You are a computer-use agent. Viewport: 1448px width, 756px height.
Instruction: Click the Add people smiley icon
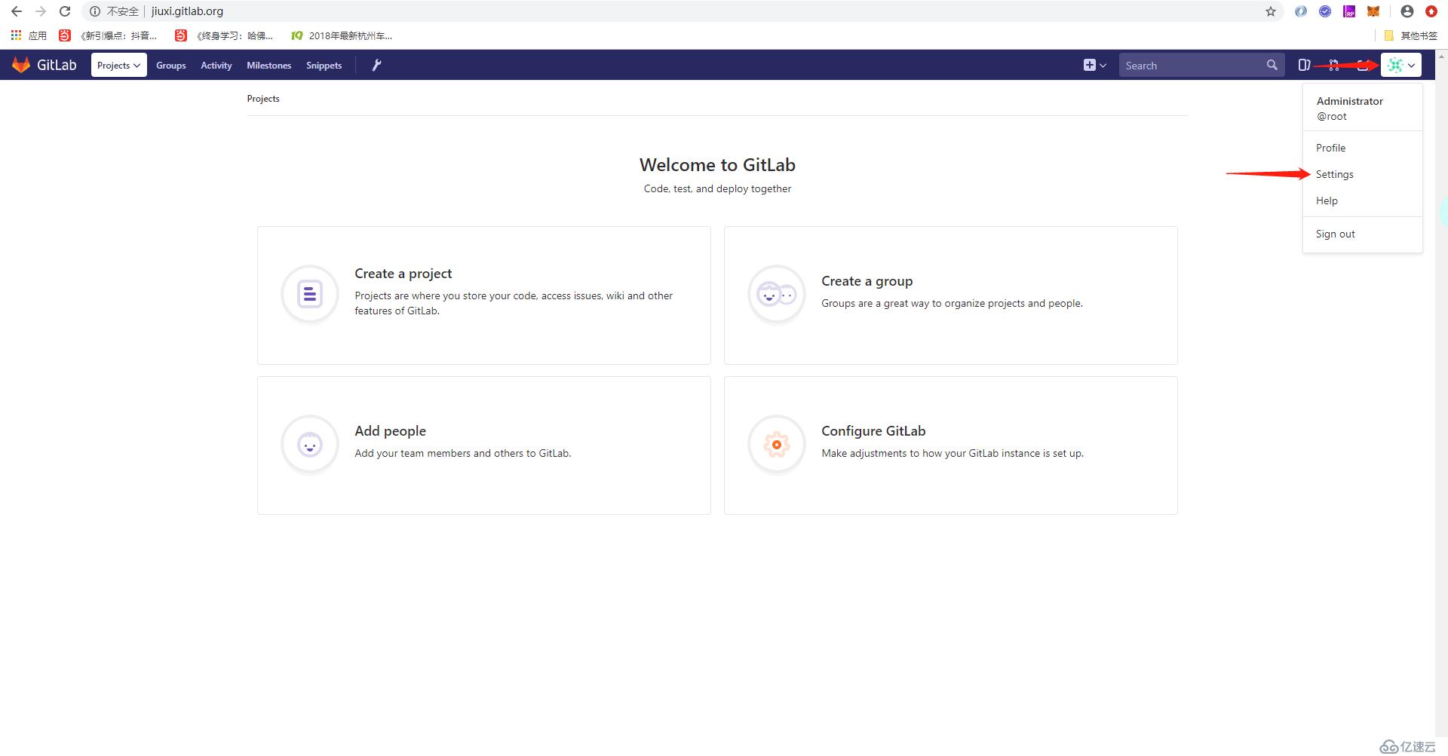(310, 445)
